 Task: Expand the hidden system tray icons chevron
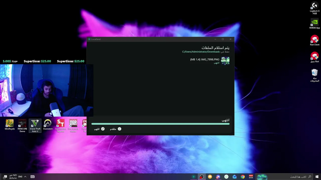coord(25,177)
